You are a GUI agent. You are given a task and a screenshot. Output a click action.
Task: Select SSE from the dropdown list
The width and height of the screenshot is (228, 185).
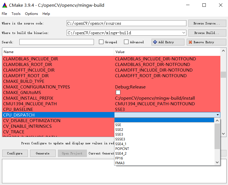(164, 125)
